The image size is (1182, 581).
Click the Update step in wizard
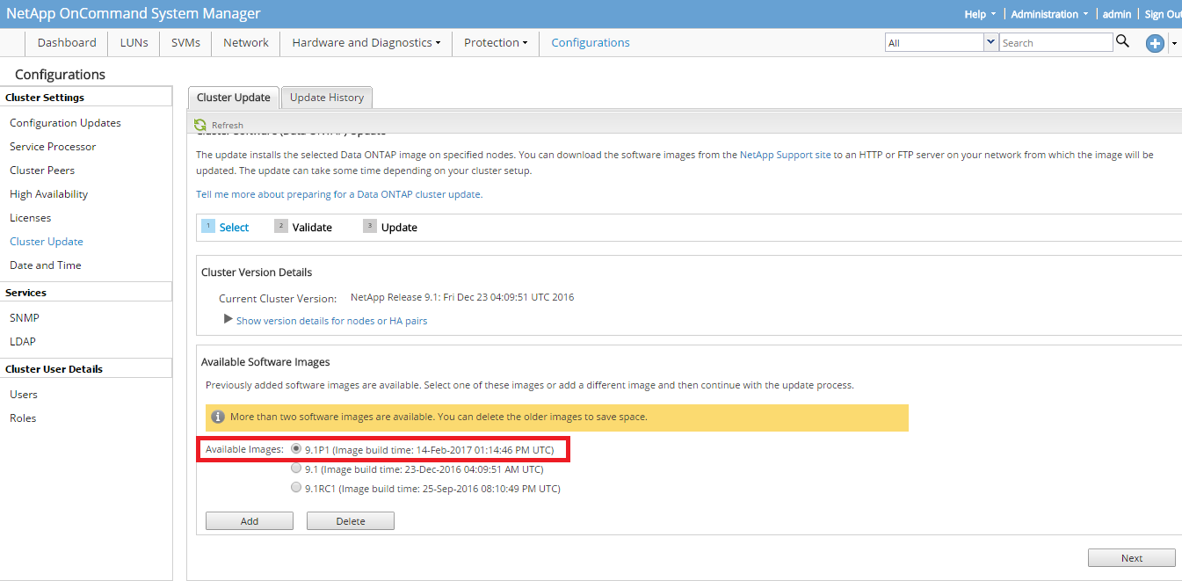coord(390,227)
